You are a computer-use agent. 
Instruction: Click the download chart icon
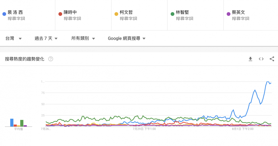pos(250,59)
